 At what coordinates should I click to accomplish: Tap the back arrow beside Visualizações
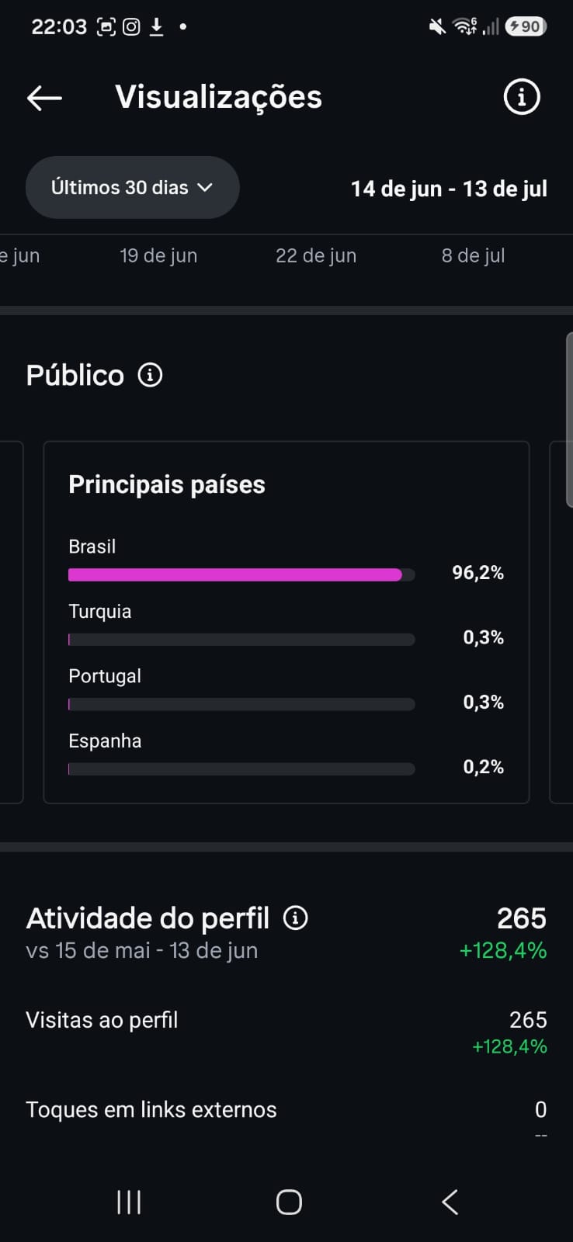coord(44,98)
